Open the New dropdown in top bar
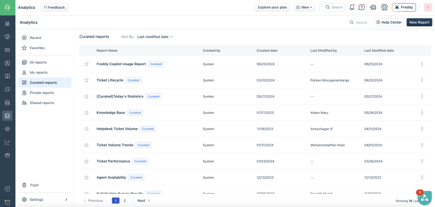Image resolution: width=435 pixels, height=207 pixels. tap(304, 8)
